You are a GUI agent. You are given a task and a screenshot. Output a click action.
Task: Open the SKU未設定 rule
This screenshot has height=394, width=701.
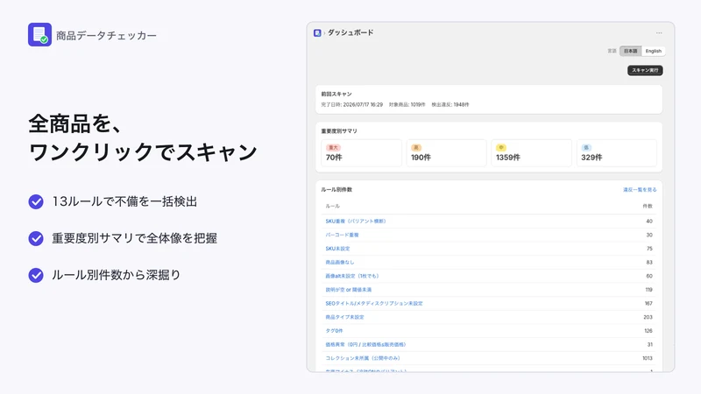[x=337, y=249]
